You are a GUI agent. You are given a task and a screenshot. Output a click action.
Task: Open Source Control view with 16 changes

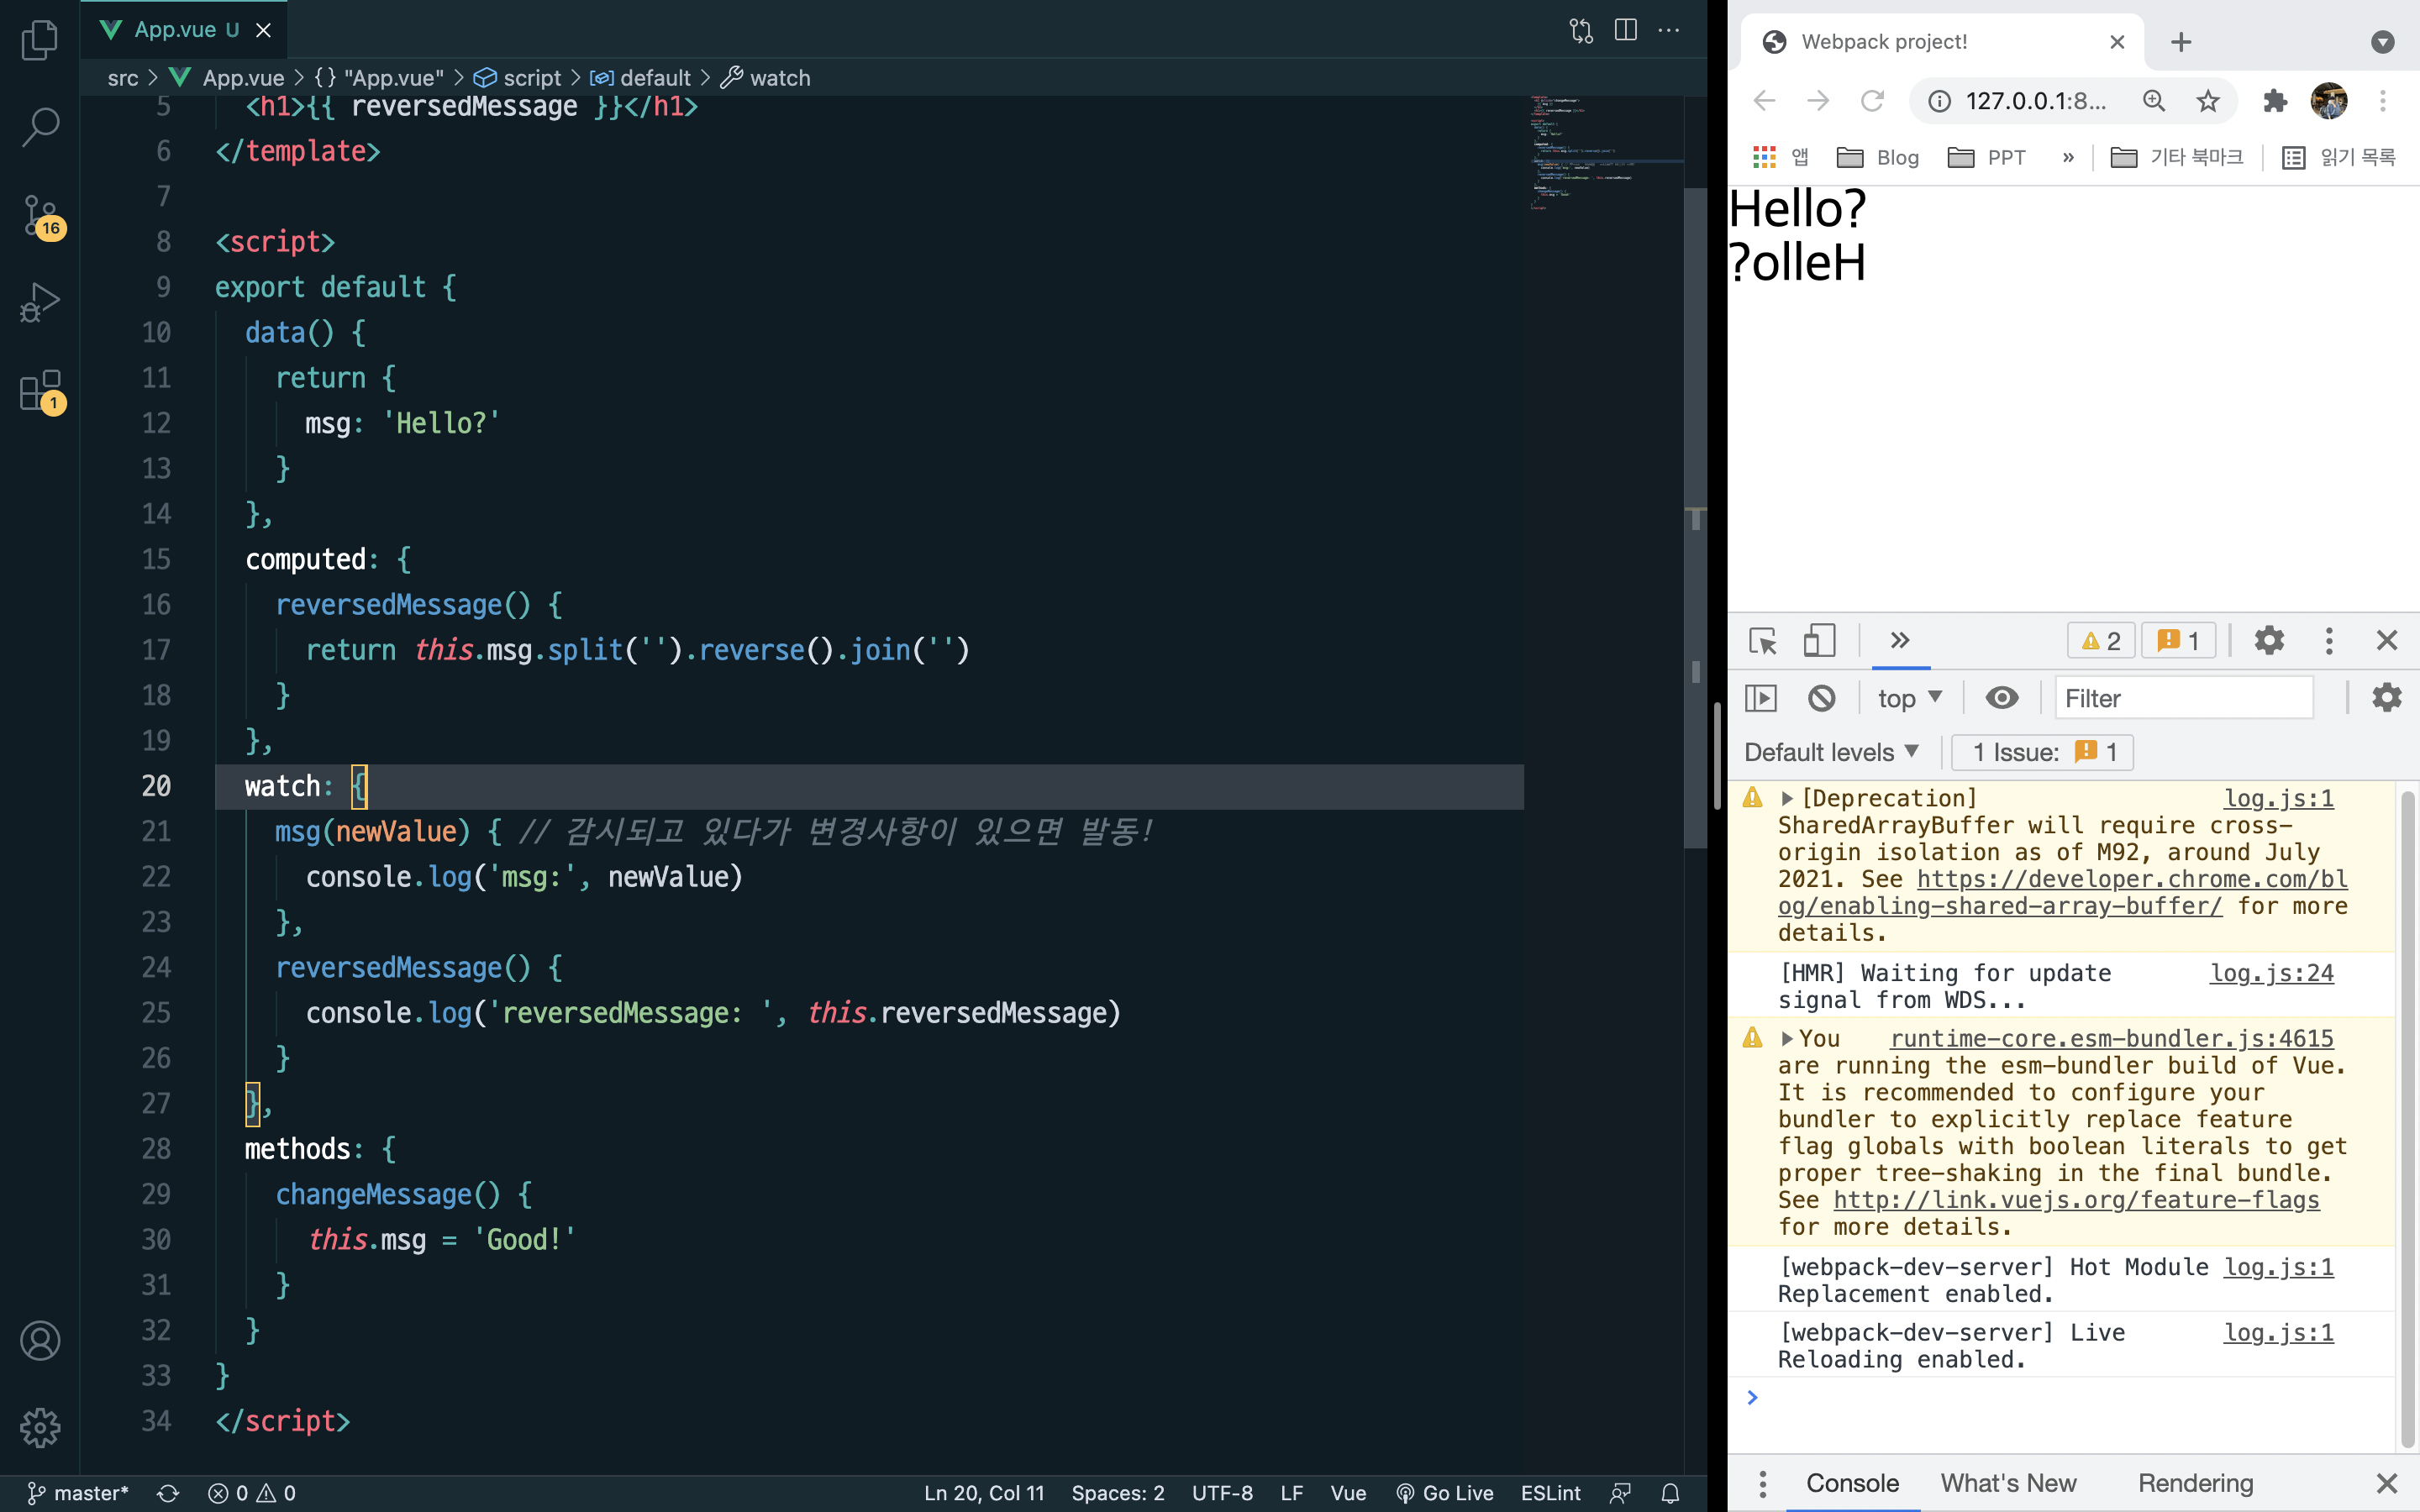41,215
